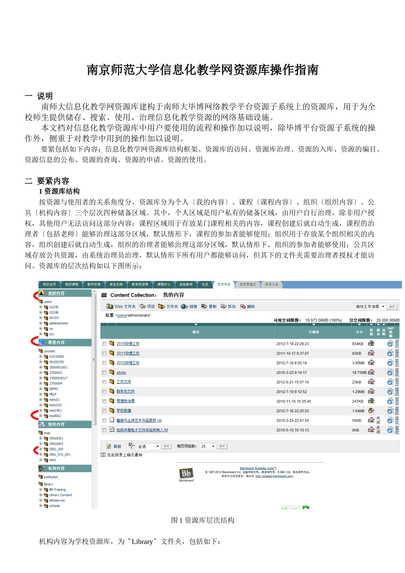405x573 pixels.
Task: Check the box for 2012毕博工作
Action: click(104, 363)
